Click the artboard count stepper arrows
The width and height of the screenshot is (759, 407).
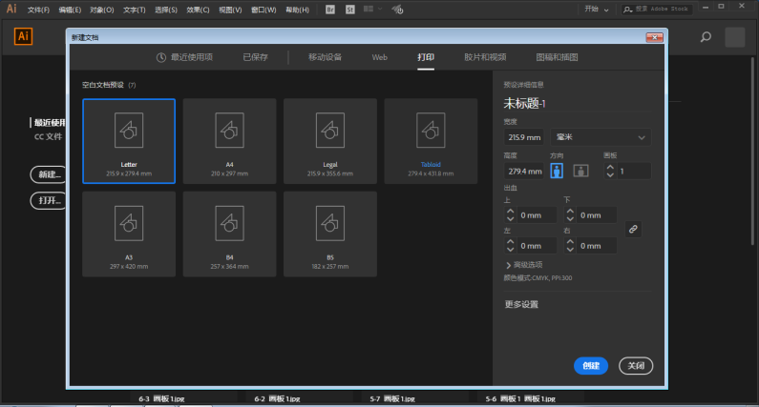tap(610, 172)
